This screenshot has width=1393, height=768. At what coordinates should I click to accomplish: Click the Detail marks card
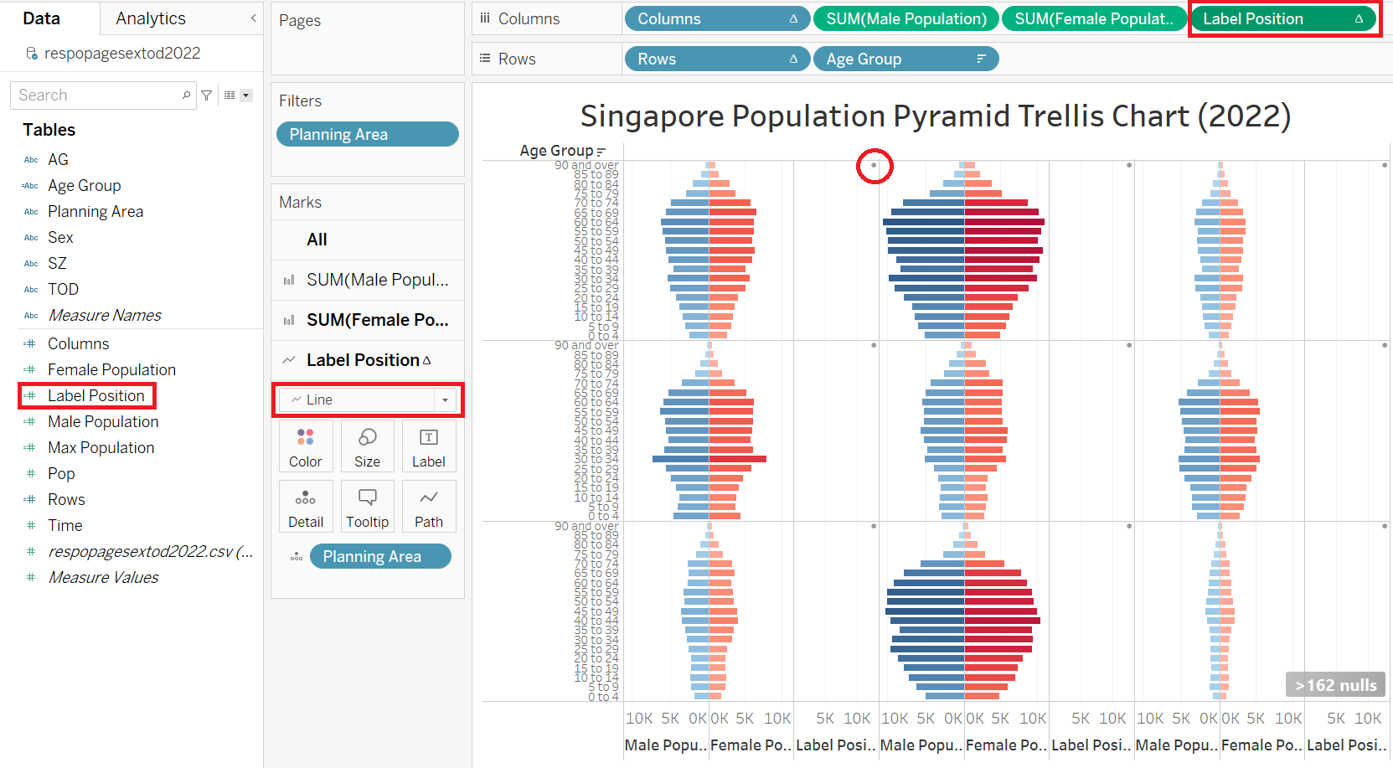tap(306, 507)
